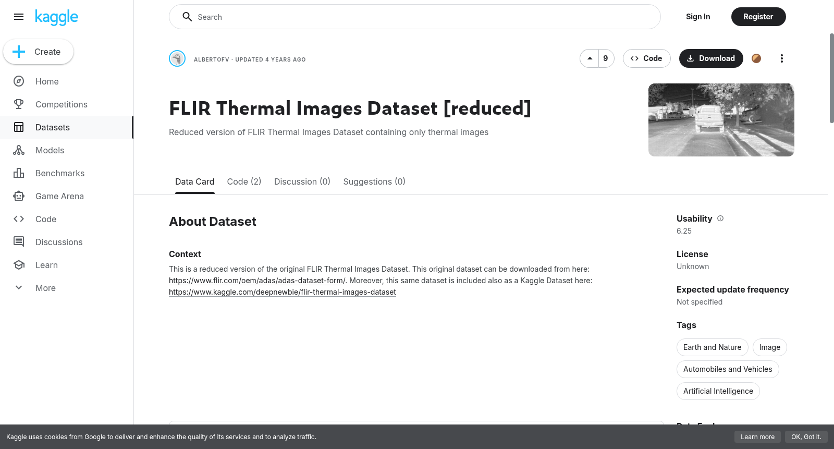Click the plus Create button
834x449 pixels.
[x=39, y=52]
